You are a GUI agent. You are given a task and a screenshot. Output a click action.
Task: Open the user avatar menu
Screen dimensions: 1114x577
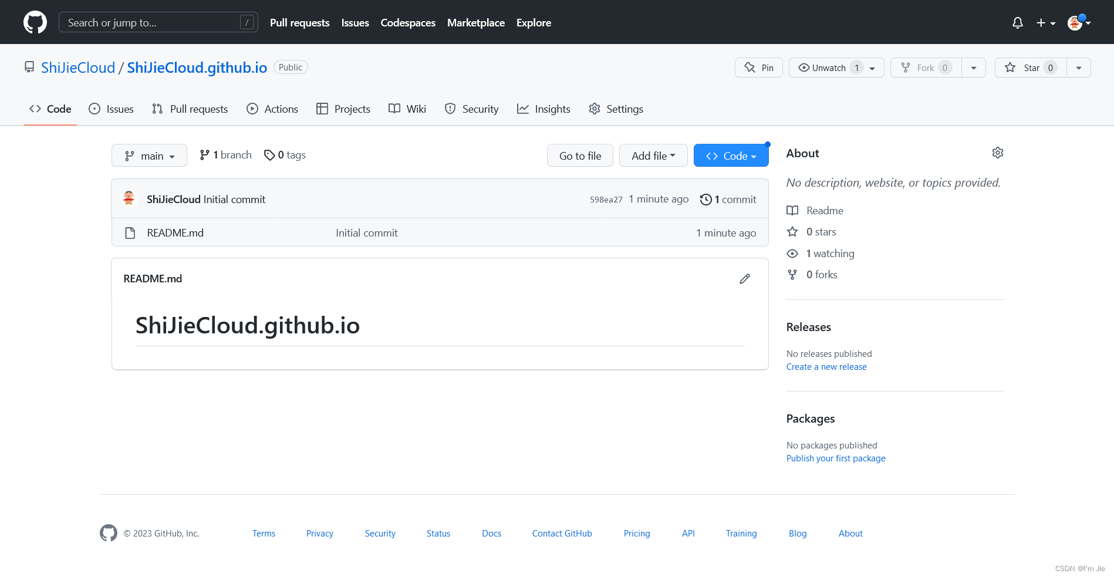point(1079,22)
